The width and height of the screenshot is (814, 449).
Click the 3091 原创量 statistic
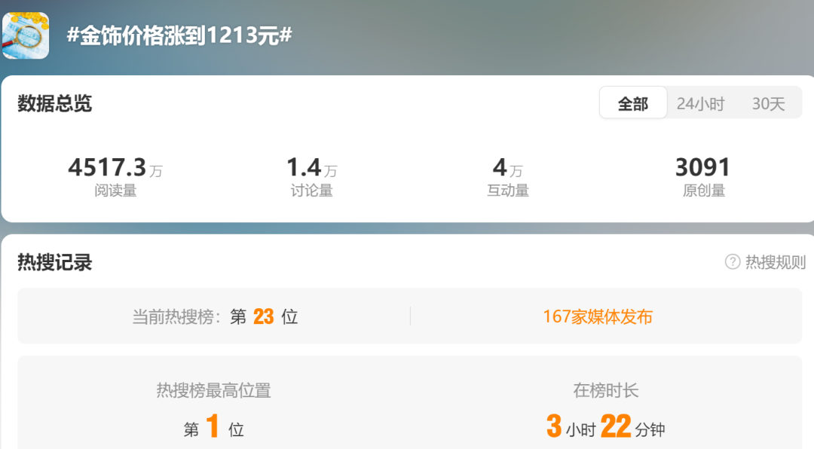pos(703,176)
